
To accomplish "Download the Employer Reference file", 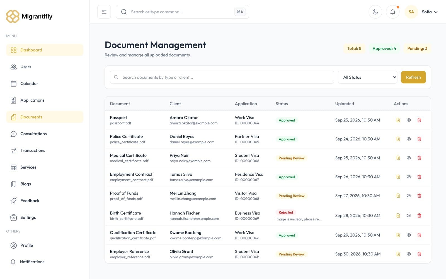I will click(x=398, y=254).
